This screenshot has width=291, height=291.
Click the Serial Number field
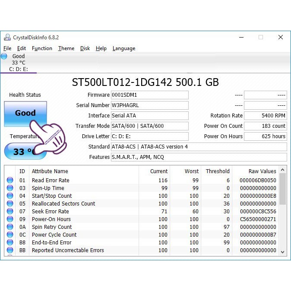[149, 105]
